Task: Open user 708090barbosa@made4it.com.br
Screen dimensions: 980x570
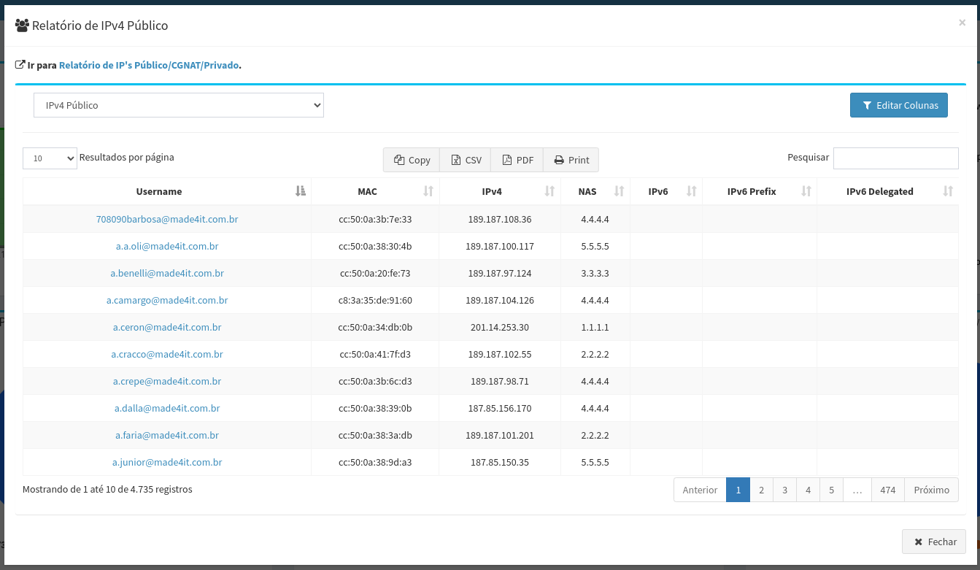Action: click(167, 219)
